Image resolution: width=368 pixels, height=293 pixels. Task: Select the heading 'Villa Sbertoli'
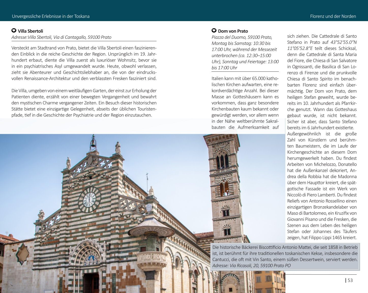pyautogui.click(x=31, y=31)
